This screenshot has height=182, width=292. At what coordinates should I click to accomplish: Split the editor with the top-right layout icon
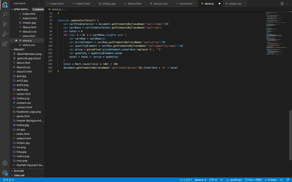pyautogui.click(x=282, y=3)
